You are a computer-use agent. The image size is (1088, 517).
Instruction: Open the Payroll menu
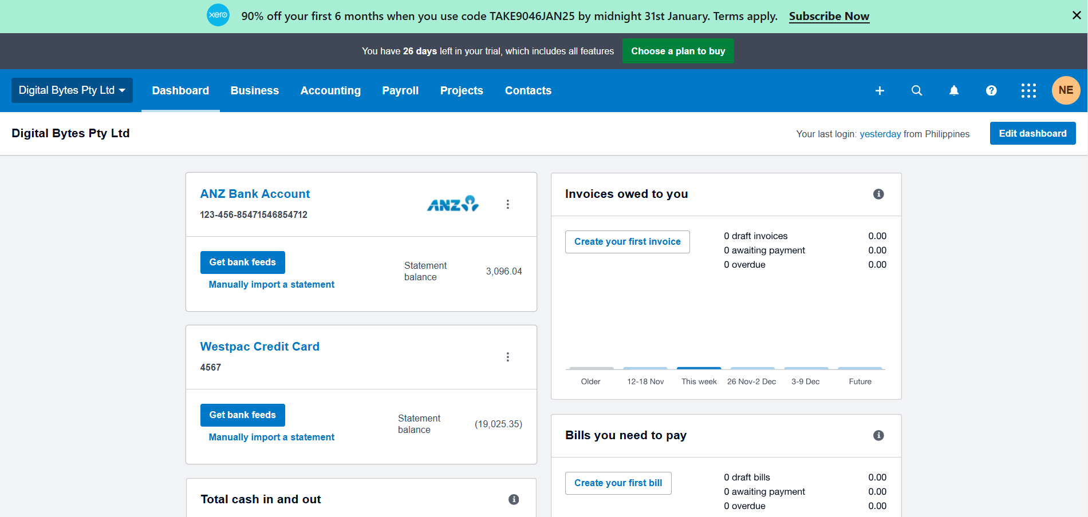(400, 90)
